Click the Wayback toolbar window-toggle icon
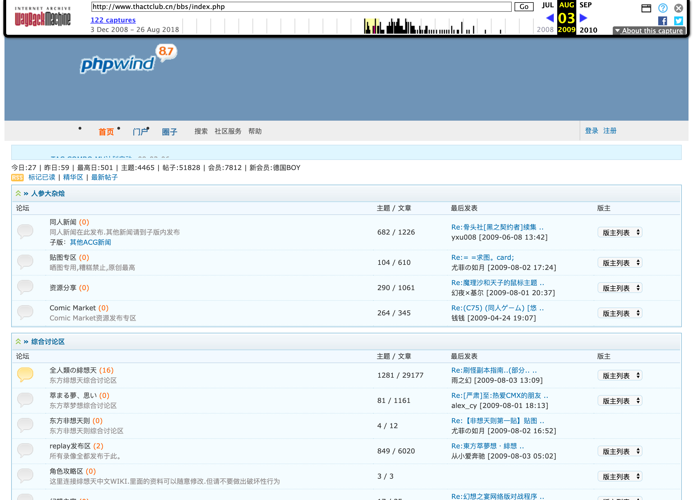693x500 pixels. point(646,8)
